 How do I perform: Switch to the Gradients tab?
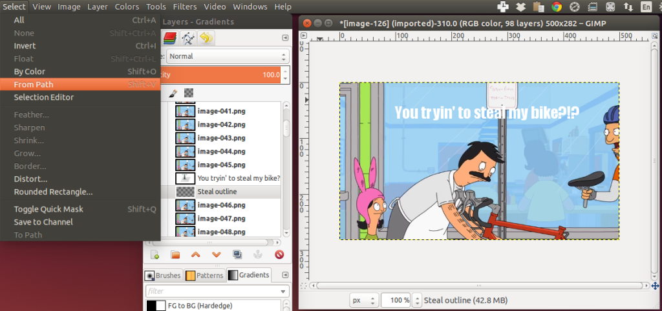[249, 275]
